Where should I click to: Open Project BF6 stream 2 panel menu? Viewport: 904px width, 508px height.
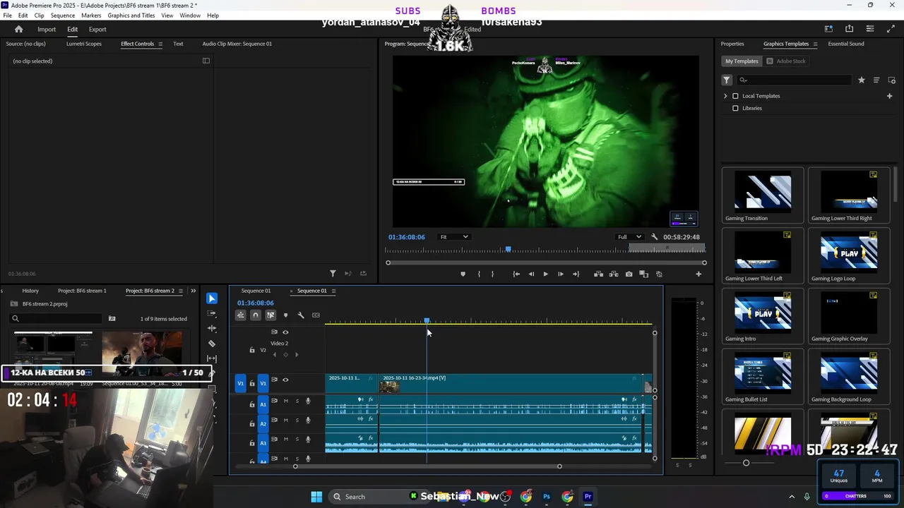(181, 291)
